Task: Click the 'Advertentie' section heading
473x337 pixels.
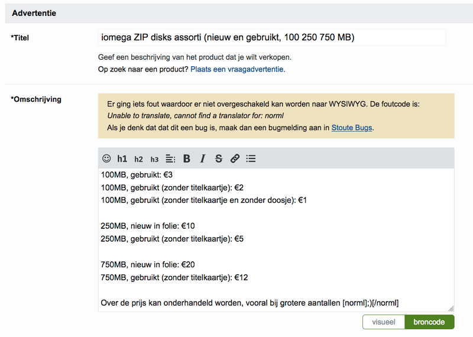Action: [x=34, y=13]
